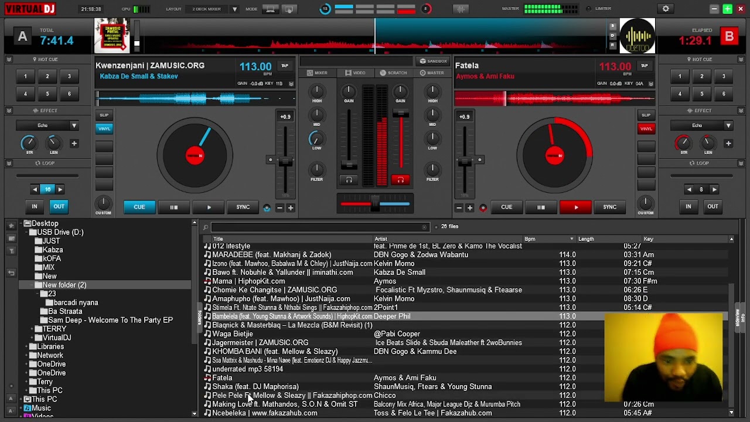Click the deck A play button

[209, 207]
